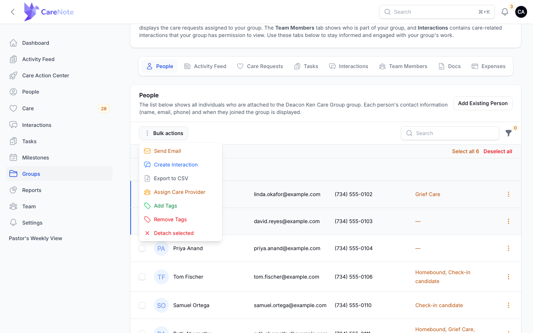Click the Remove Tags red tag icon
The height and width of the screenshot is (333, 533).
point(147,219)
